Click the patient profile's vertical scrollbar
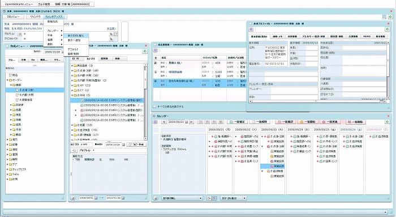Screen dimensions: 396x217 (388, 70)
